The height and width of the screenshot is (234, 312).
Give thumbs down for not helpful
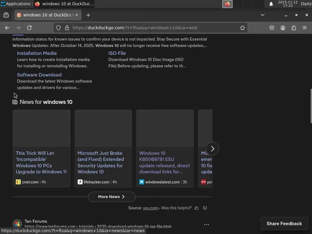click(205, 208)
